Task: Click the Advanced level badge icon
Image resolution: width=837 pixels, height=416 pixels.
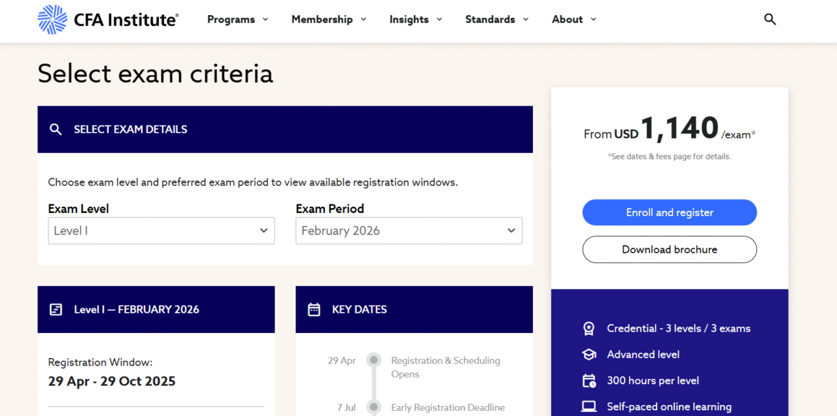Action: [589, 354]
